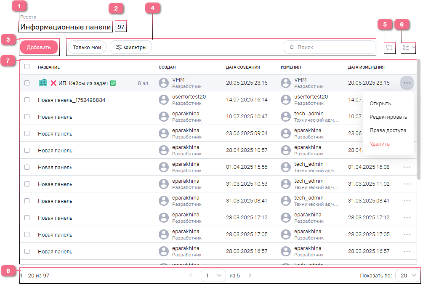Select Удалить in the context menu
This screenshot has width=423, height=285.
(379, 144)
